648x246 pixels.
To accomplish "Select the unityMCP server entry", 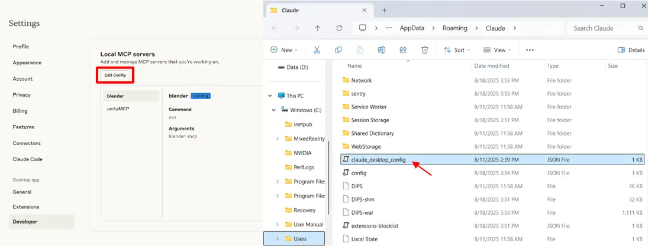I will [118, 109].
